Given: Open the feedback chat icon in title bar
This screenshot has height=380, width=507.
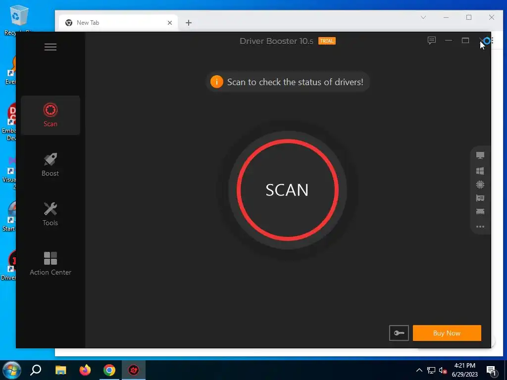Looking at the screenshot, I should click(x=432, y=41).
